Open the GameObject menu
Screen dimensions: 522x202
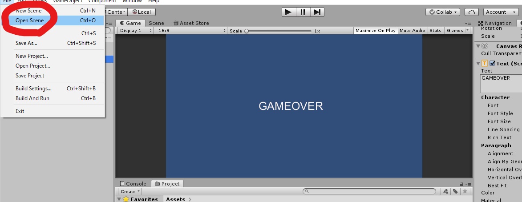coord(68,1)
